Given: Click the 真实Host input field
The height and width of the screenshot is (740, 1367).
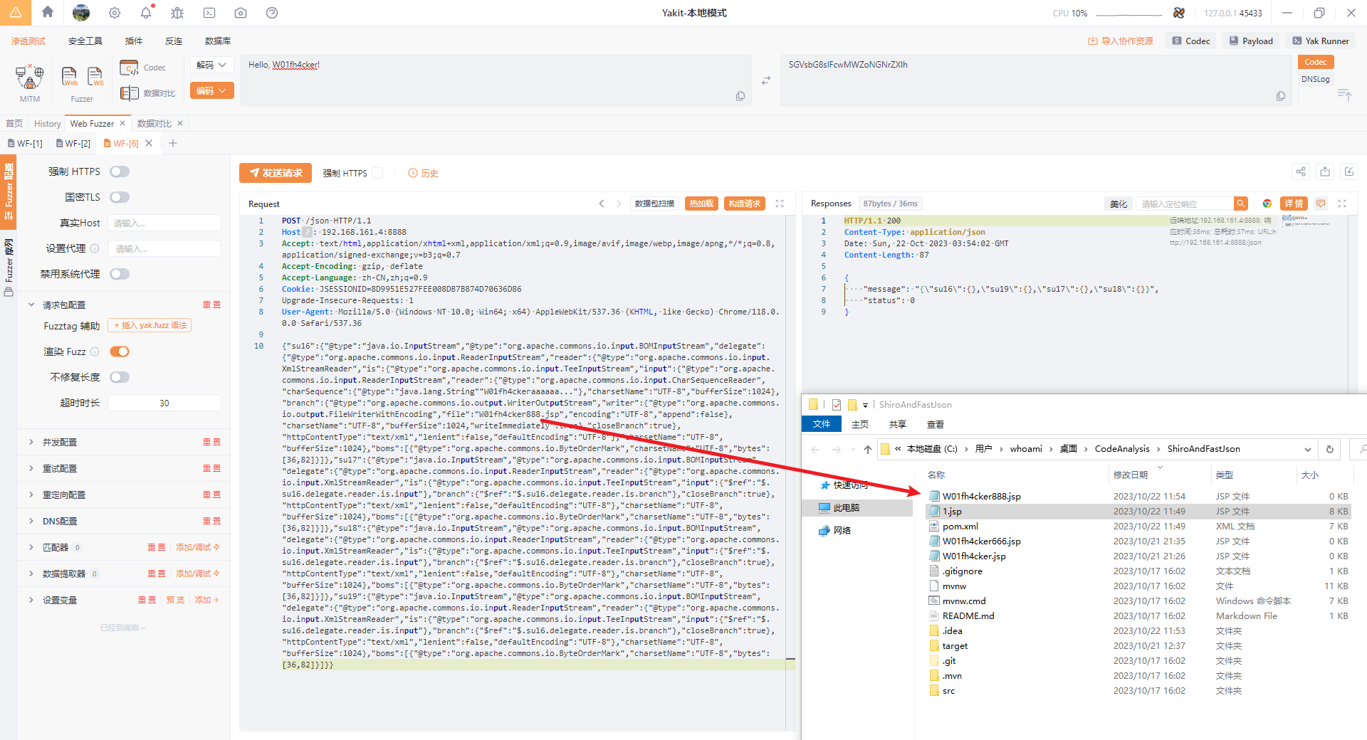Looking at the screenshot, I should (x=164, y=223).
